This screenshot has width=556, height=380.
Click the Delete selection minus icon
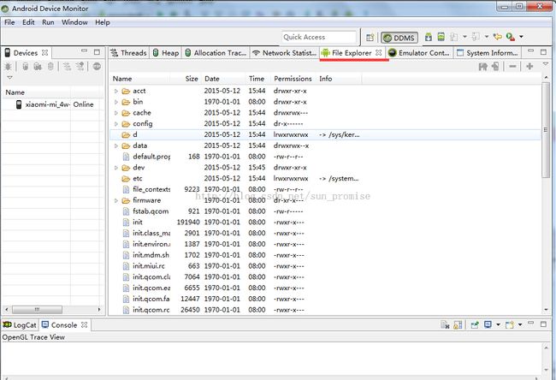point(512,67)
